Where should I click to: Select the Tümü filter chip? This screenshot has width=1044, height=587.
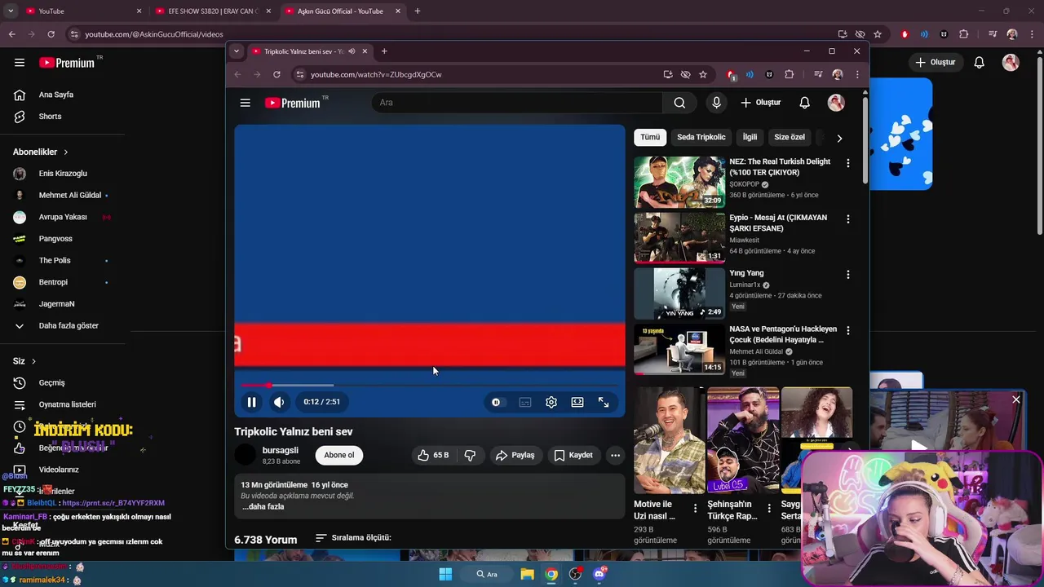click(650, 137)
